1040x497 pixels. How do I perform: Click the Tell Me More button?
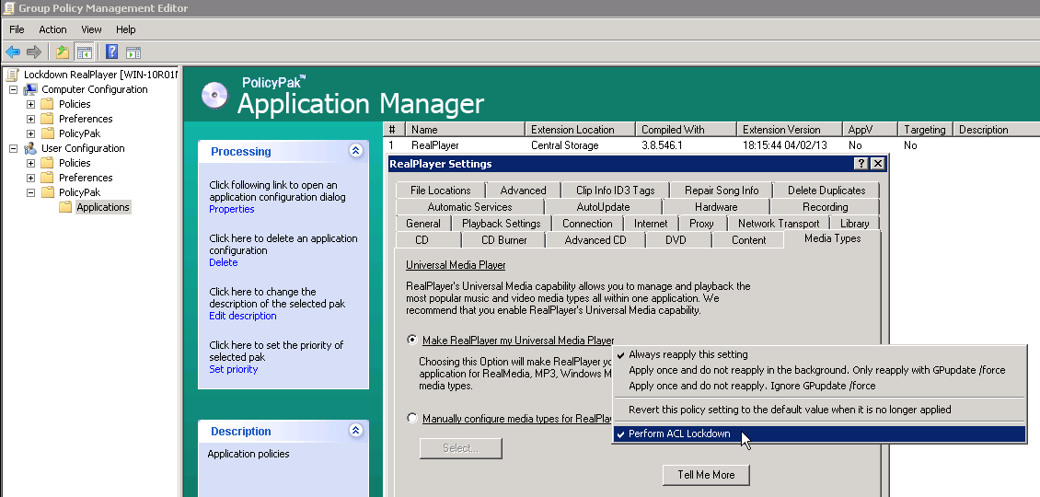[x=707, y=474]
